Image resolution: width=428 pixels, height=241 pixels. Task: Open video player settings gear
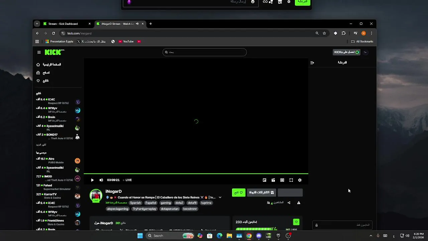[300, 180]
